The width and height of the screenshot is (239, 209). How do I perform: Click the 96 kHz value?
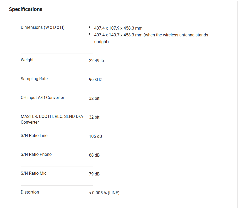point(95,79)
